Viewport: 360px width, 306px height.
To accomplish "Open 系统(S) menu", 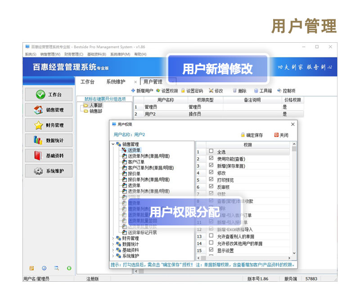I will click(31, 54).
